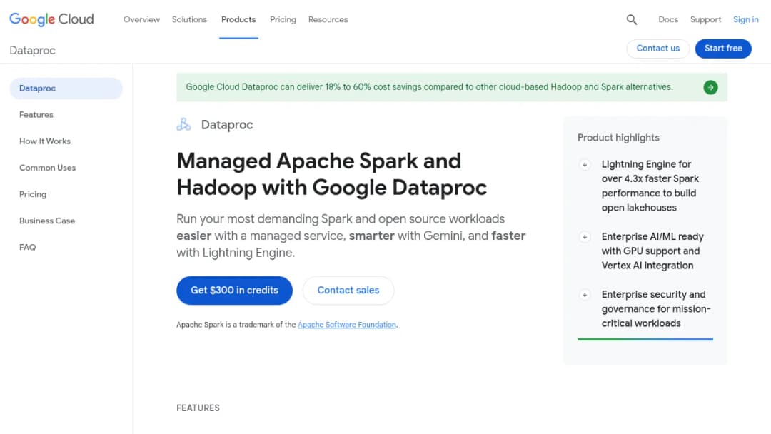Click the Managed Apache Spark and Hadoop headline
771x434 pixels.
click(332, 174)
